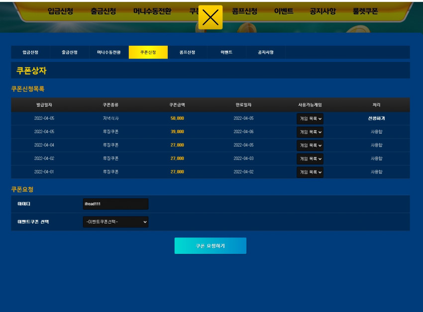
Task: Open 출금신청 in the gold header menu
Action: click(x=104, y=11)
